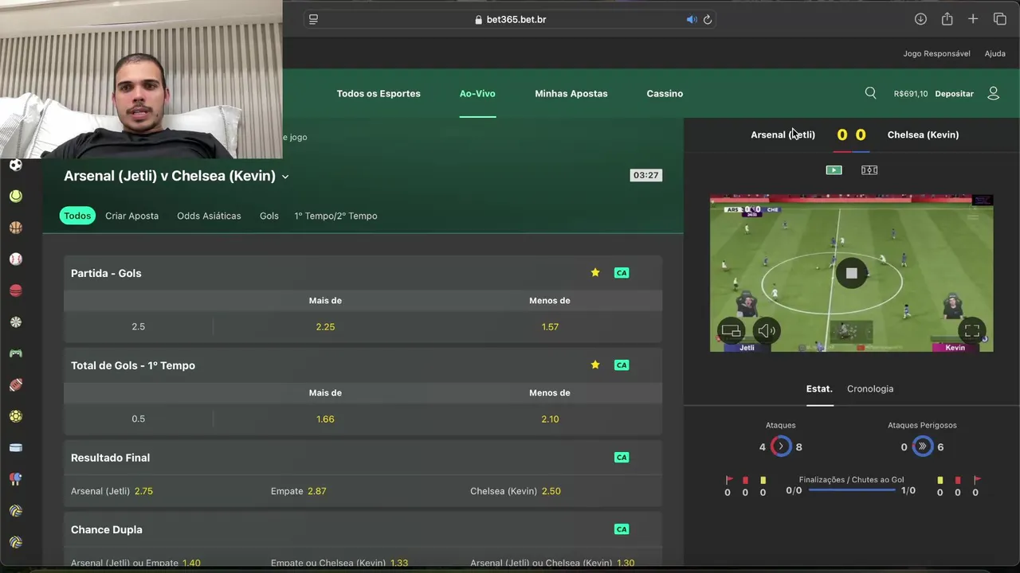
Task: Select the Criar Aposta tab
Action: coord(131,216)
